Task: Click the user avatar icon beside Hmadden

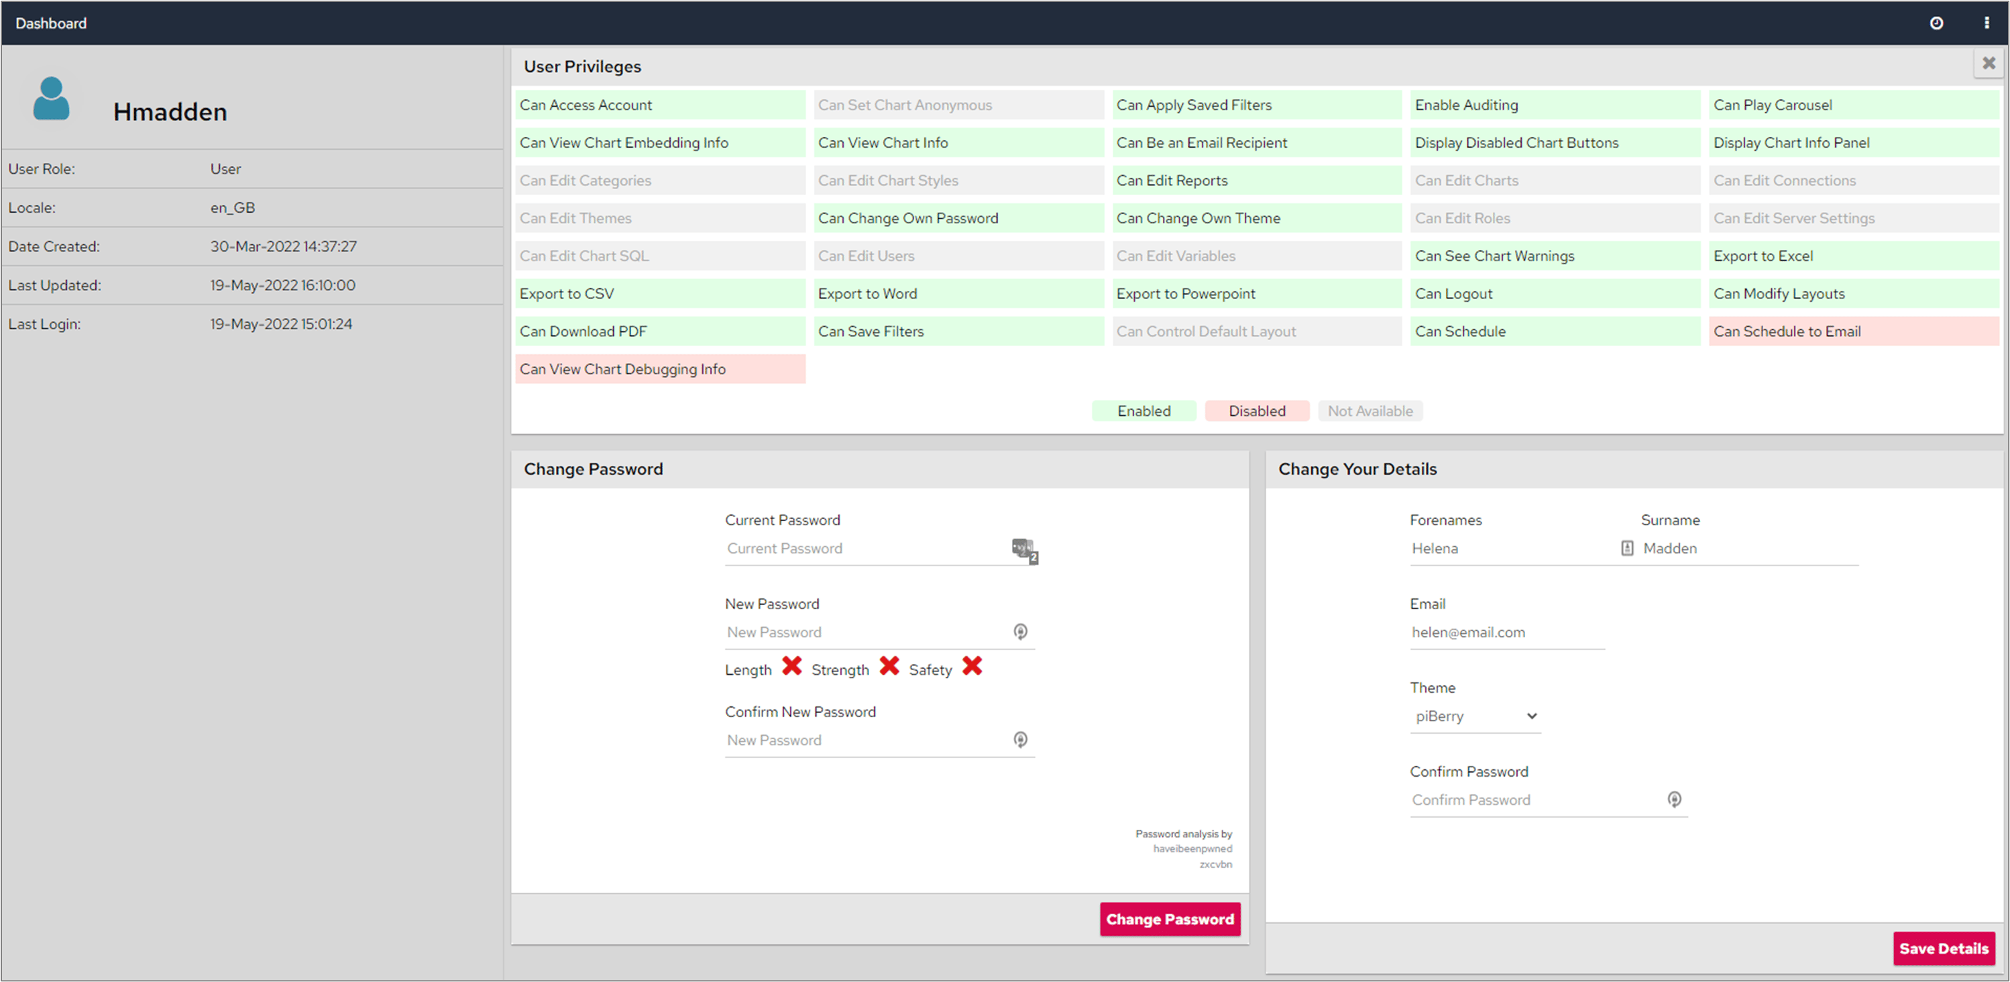Action: 51,99
